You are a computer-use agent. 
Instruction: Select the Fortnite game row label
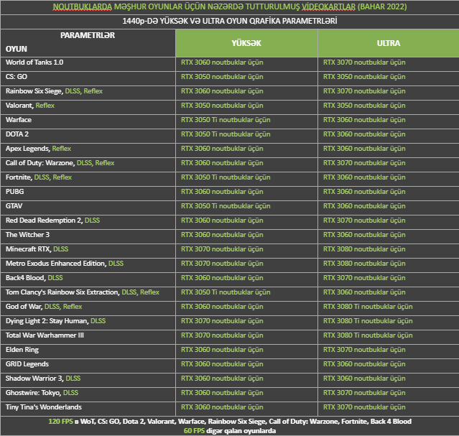point(19,177)
